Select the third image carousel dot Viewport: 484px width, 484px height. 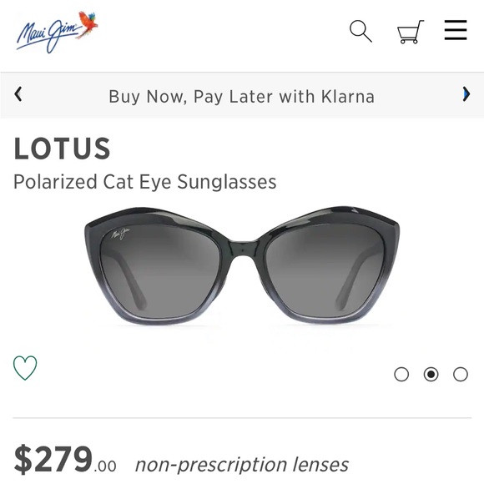coord(461,374)
